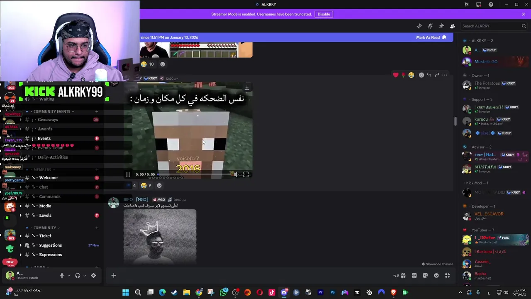Screen dimensions: 531x299
Task: Deafen with the headphones icon
Action: 78,275
